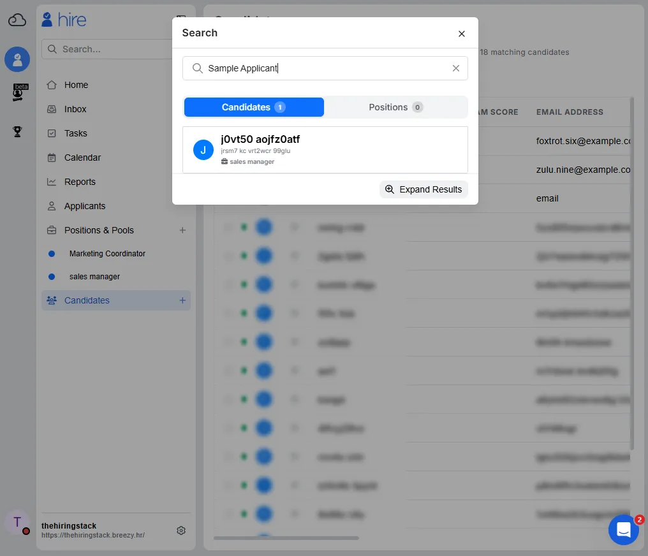Click Expand Results button
This screenshot has height=556, width=648.
[423, 189]
